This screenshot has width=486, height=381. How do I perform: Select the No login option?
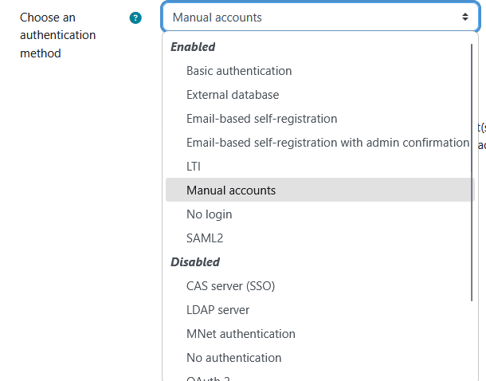[x=209, y=214]
